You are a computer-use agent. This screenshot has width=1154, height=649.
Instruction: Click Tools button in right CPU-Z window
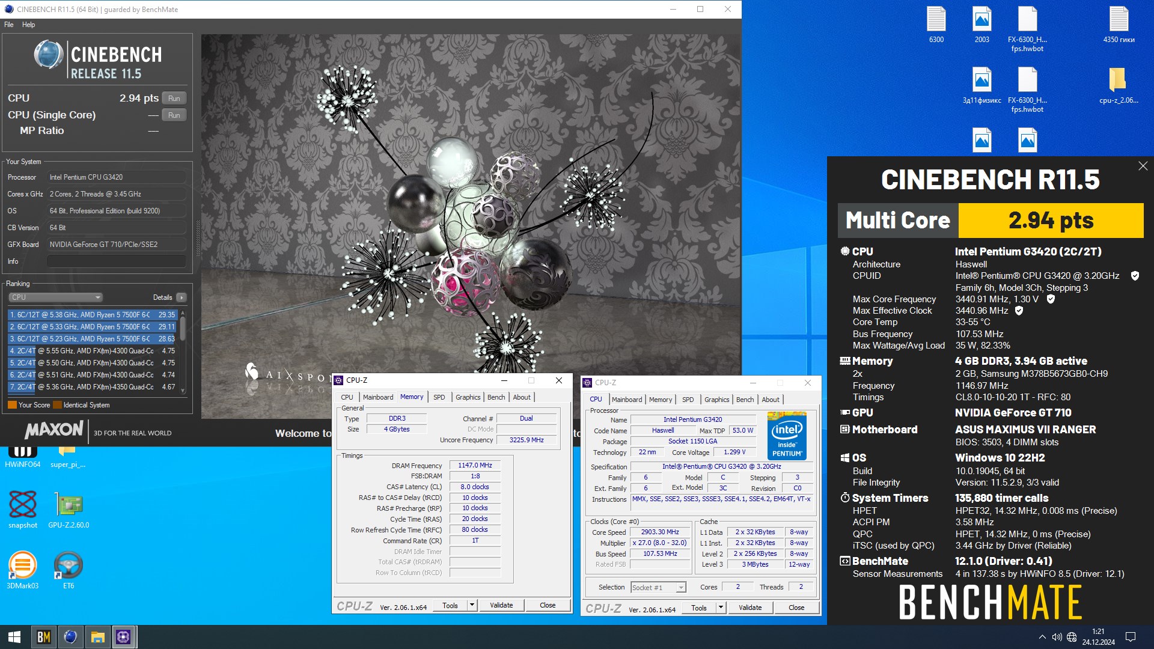(699, 608)
